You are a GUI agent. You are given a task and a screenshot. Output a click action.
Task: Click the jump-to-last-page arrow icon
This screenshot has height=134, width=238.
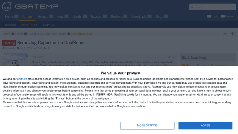(x=225, y=34)
